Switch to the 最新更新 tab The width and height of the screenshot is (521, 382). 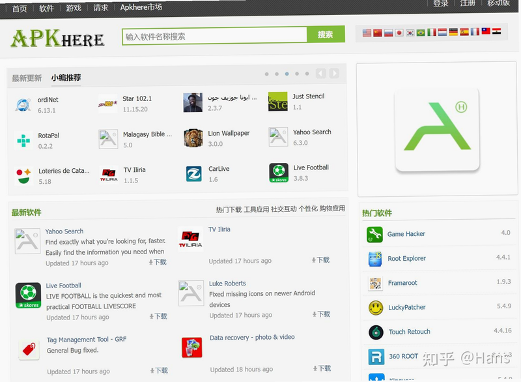pyautogui.click(x=27, y=78)
